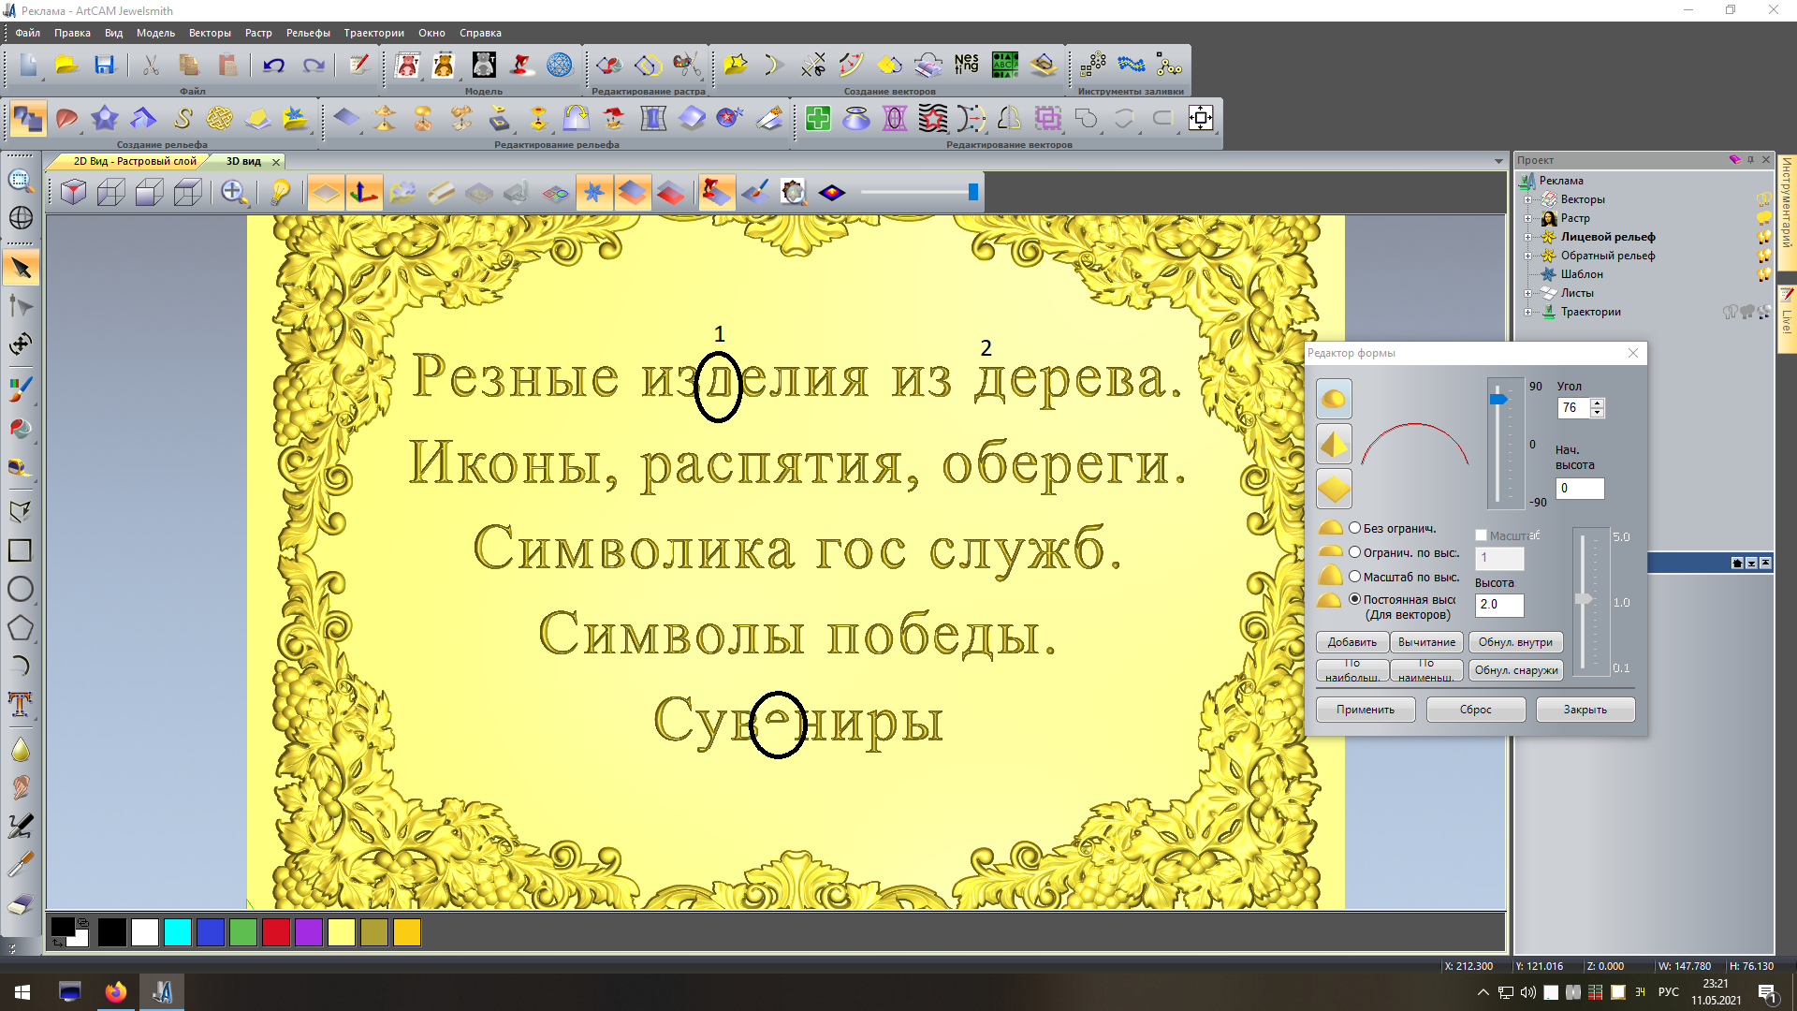
Task: Click the Save file icon
Action: (x=104, y=66)
